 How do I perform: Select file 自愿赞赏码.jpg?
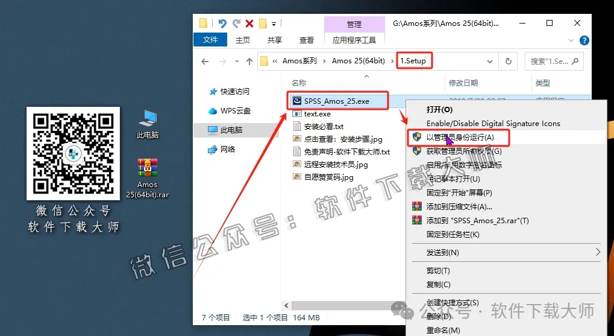point(328,177)
